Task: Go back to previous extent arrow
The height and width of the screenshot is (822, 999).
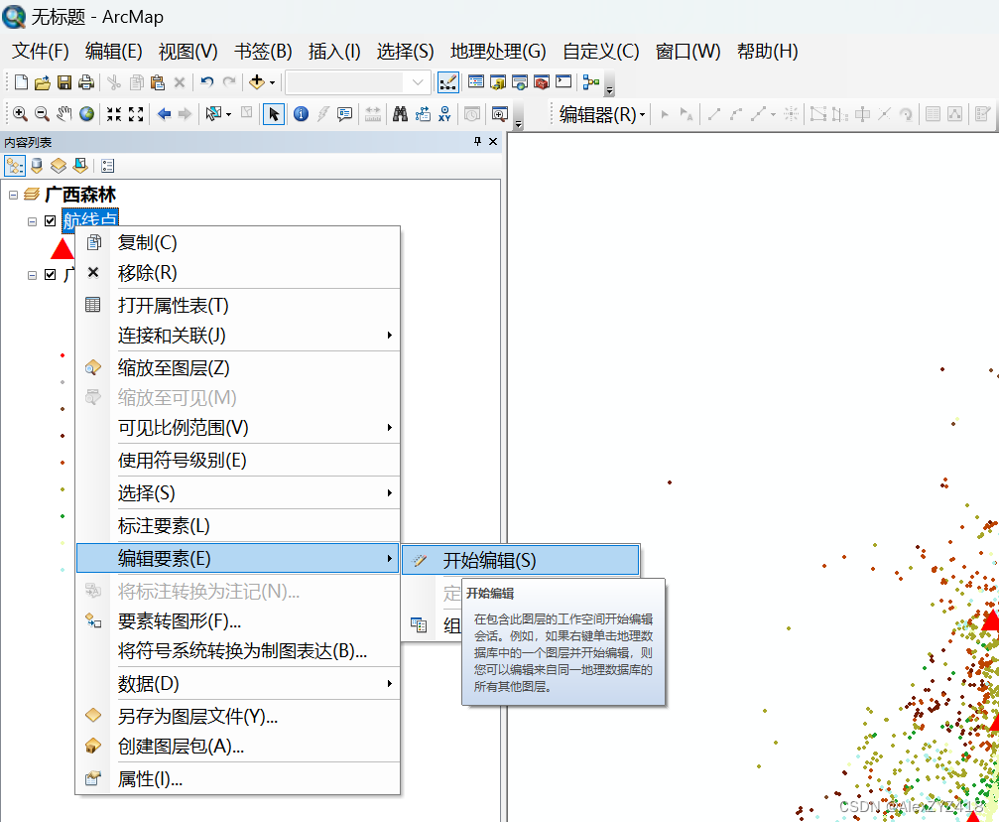Action: 164,113
